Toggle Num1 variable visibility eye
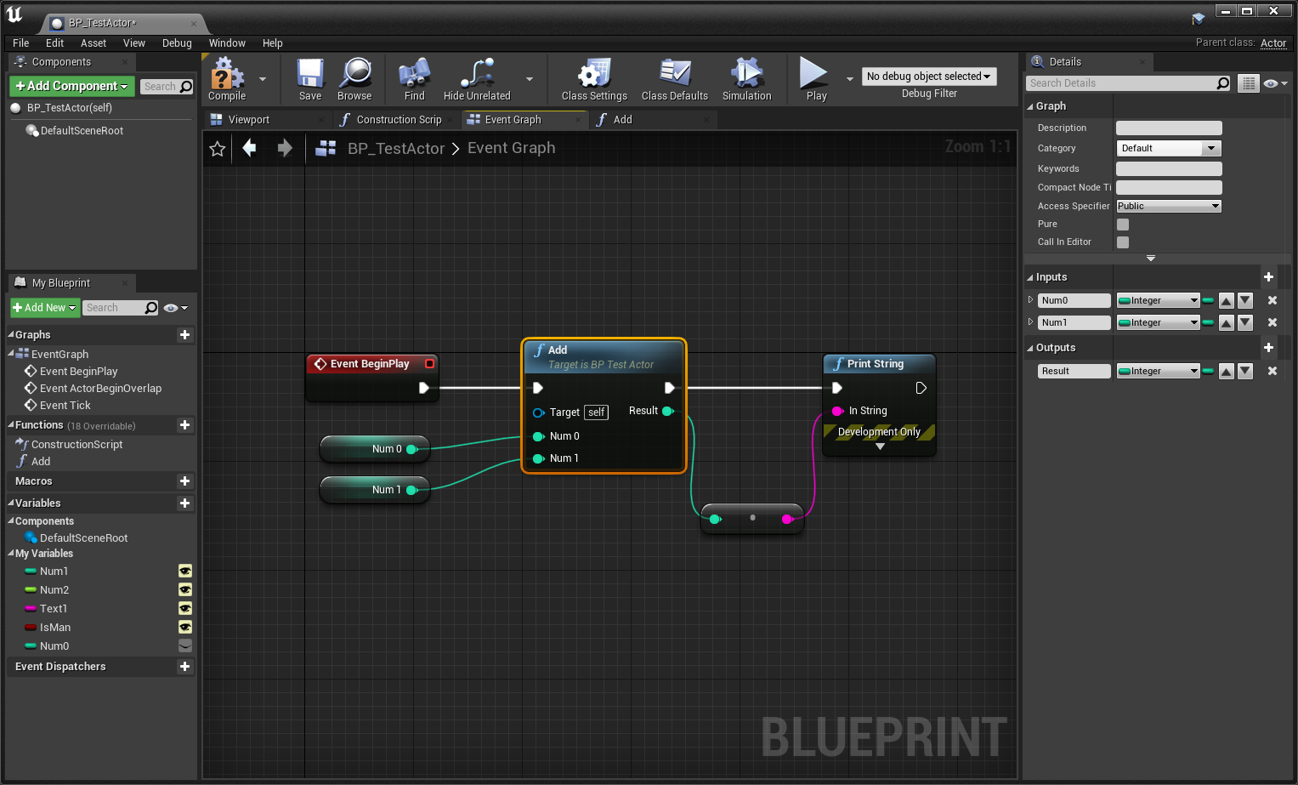Screen dimensions: 1298x785 coord(184,572)
